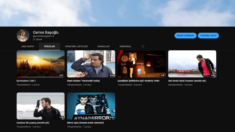The width and height of the screenshot is (235, 132).
Task: Click the 585 görüntüleme • 5 yıl önce text
Action: click(x=180, y=85)
